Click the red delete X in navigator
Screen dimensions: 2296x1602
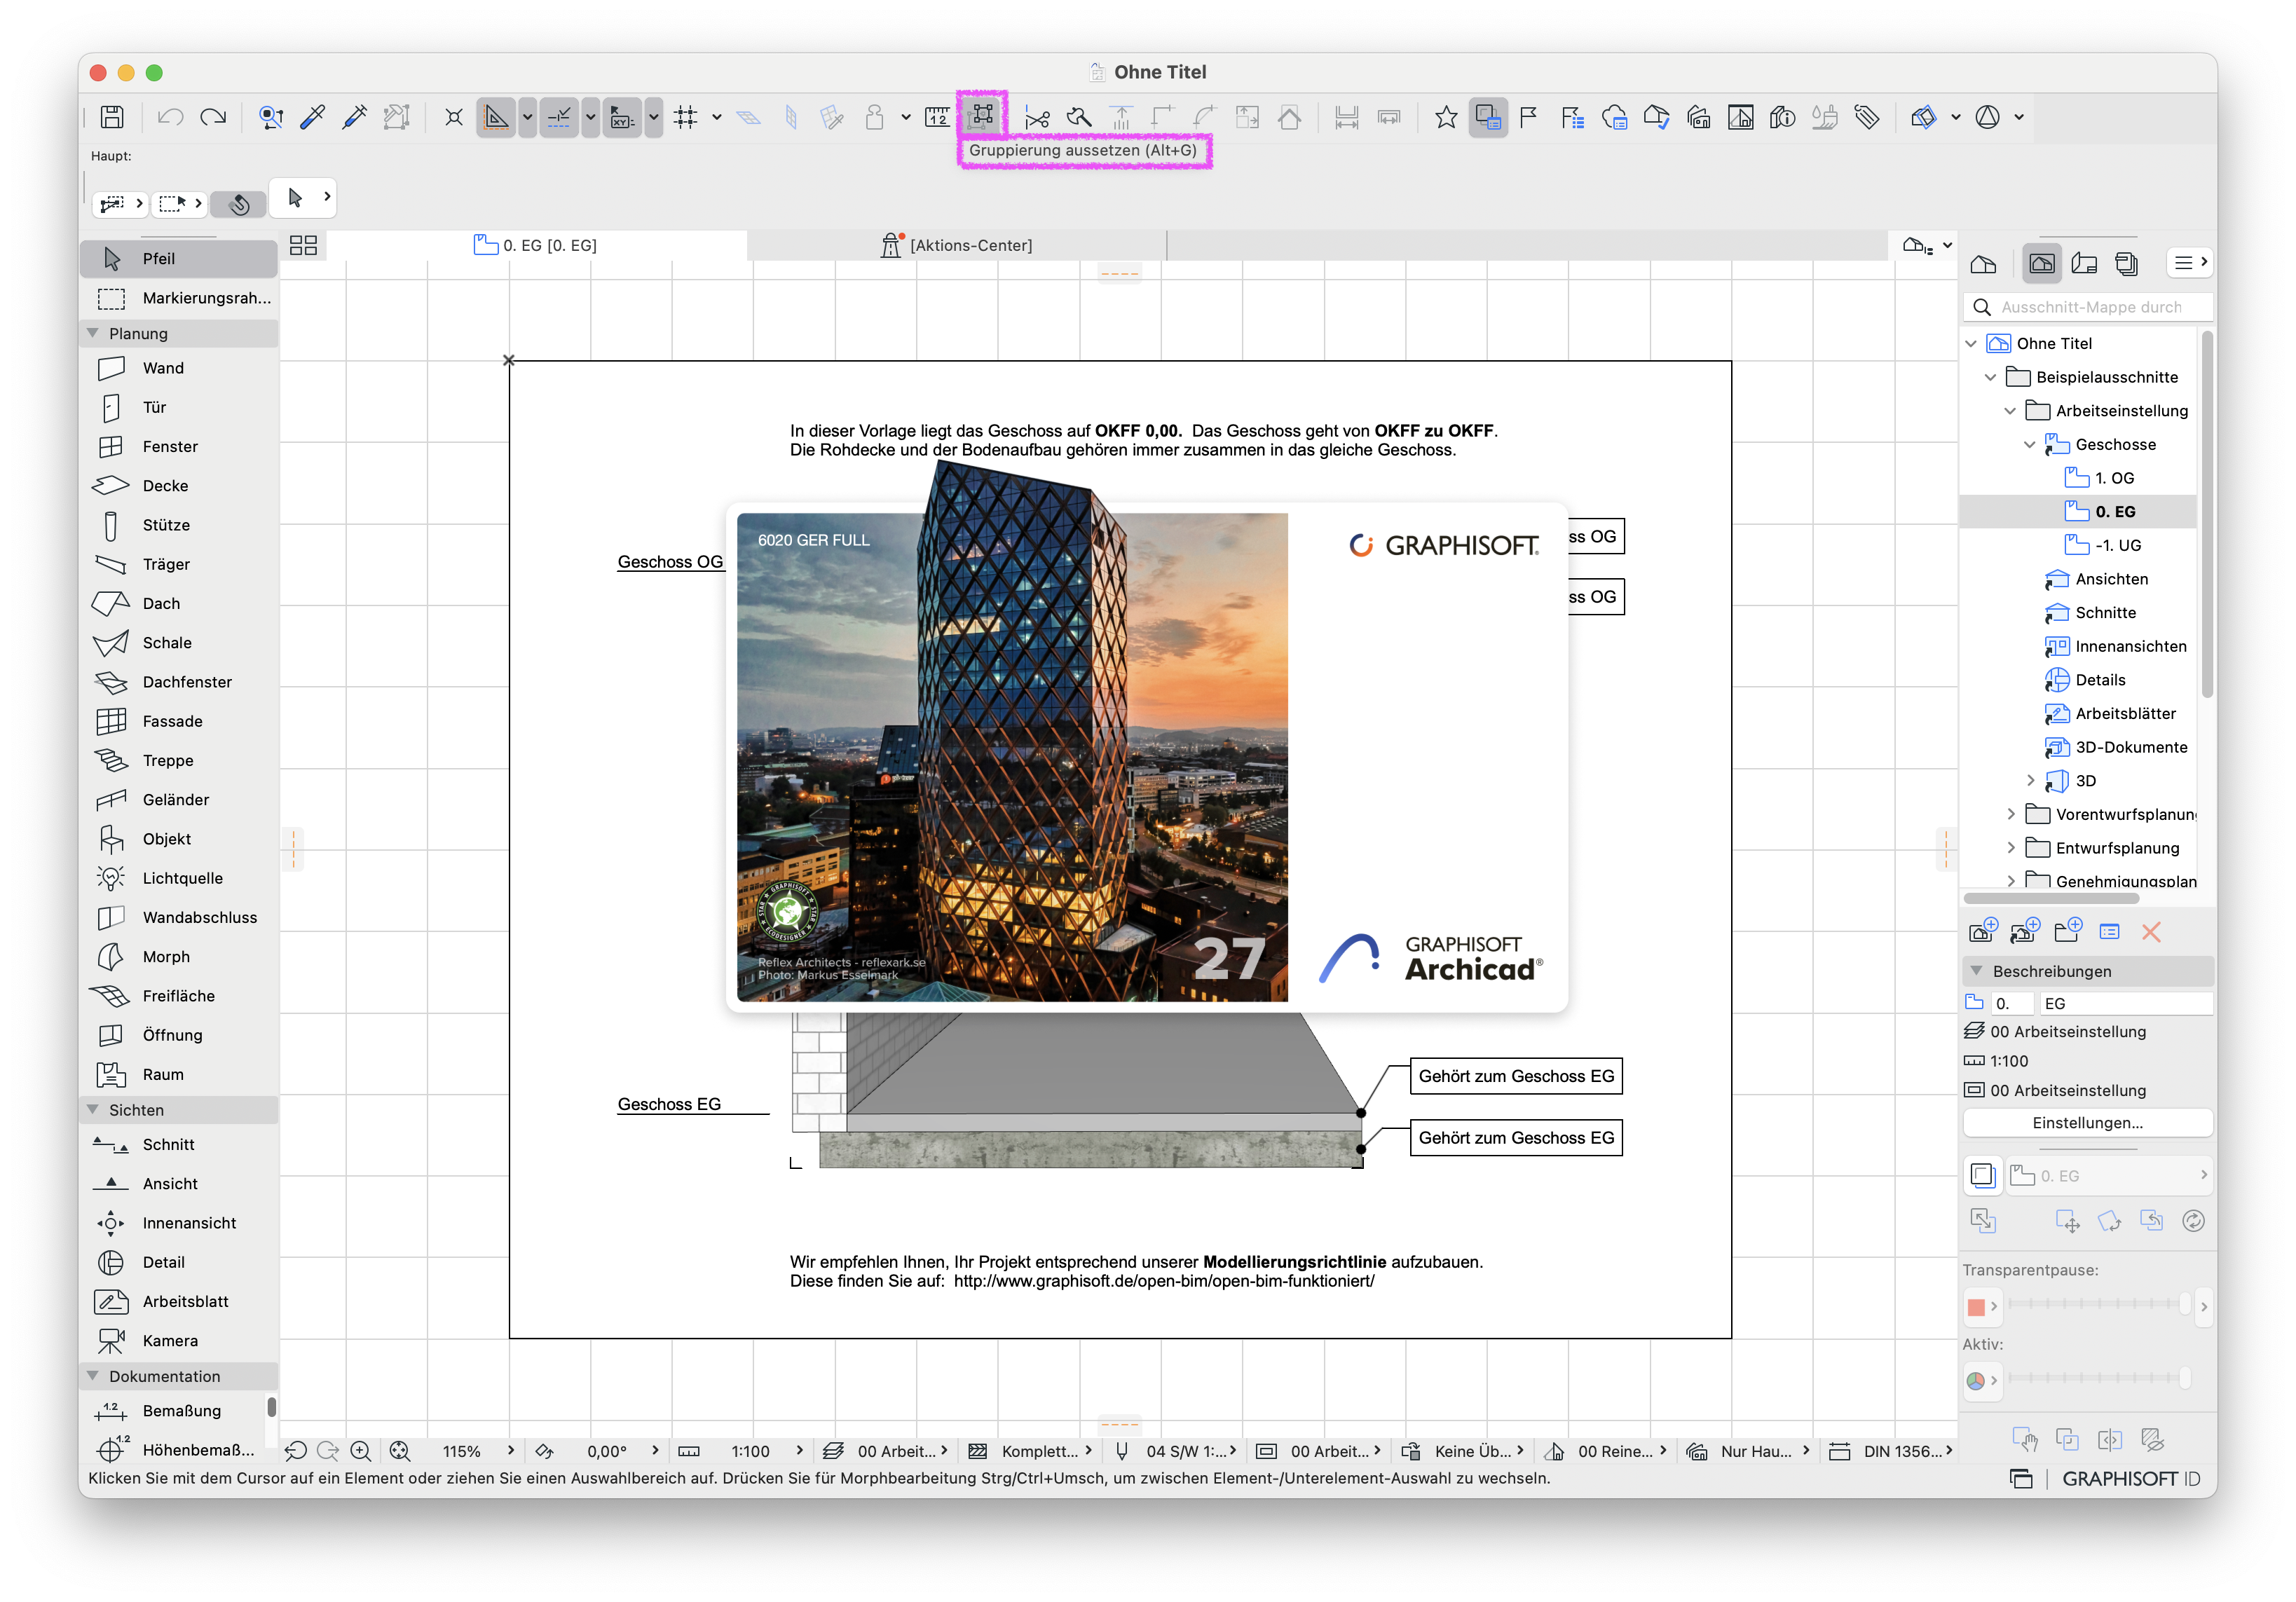point(2151,932)
